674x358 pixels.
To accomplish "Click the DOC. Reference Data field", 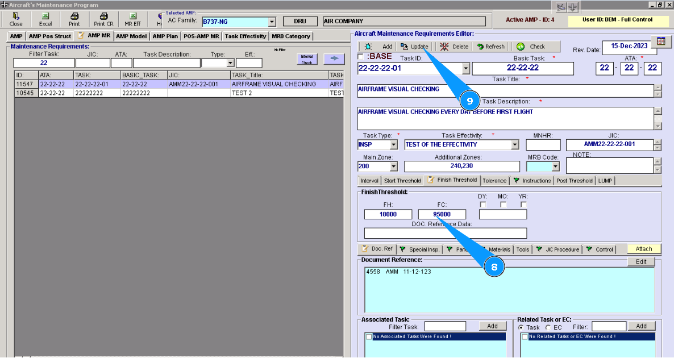I will click(446, 234).
